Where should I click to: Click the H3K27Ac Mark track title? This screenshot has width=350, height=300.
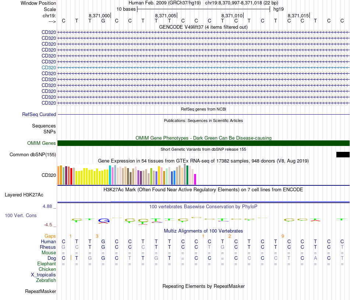tap(203, 189)
